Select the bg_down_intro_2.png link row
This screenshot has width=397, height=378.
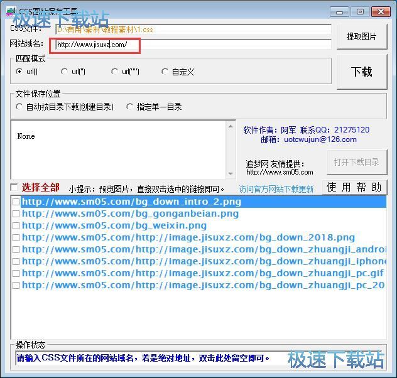pos(204,202)
